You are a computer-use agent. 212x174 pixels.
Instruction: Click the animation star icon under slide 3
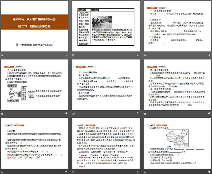[145, 55]
